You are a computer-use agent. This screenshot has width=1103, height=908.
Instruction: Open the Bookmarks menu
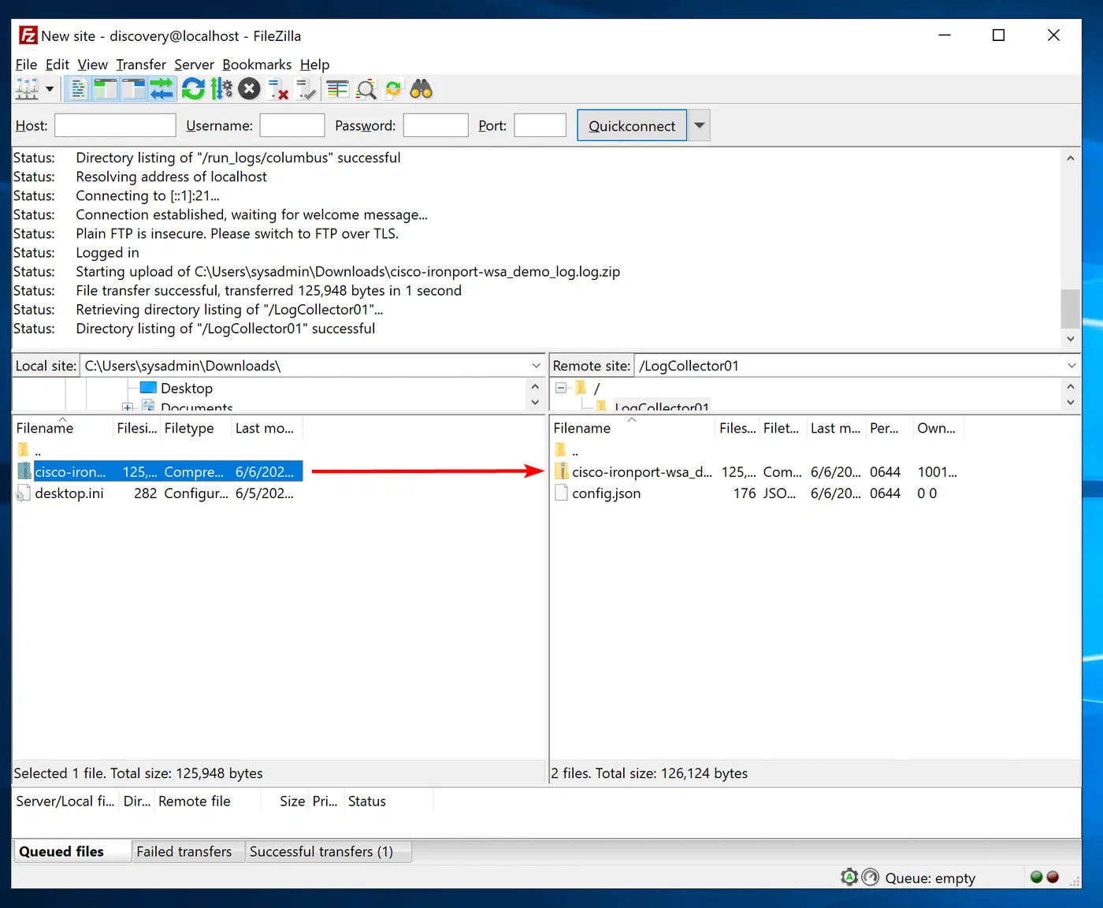pyautogui.click(x=257, y=65)
